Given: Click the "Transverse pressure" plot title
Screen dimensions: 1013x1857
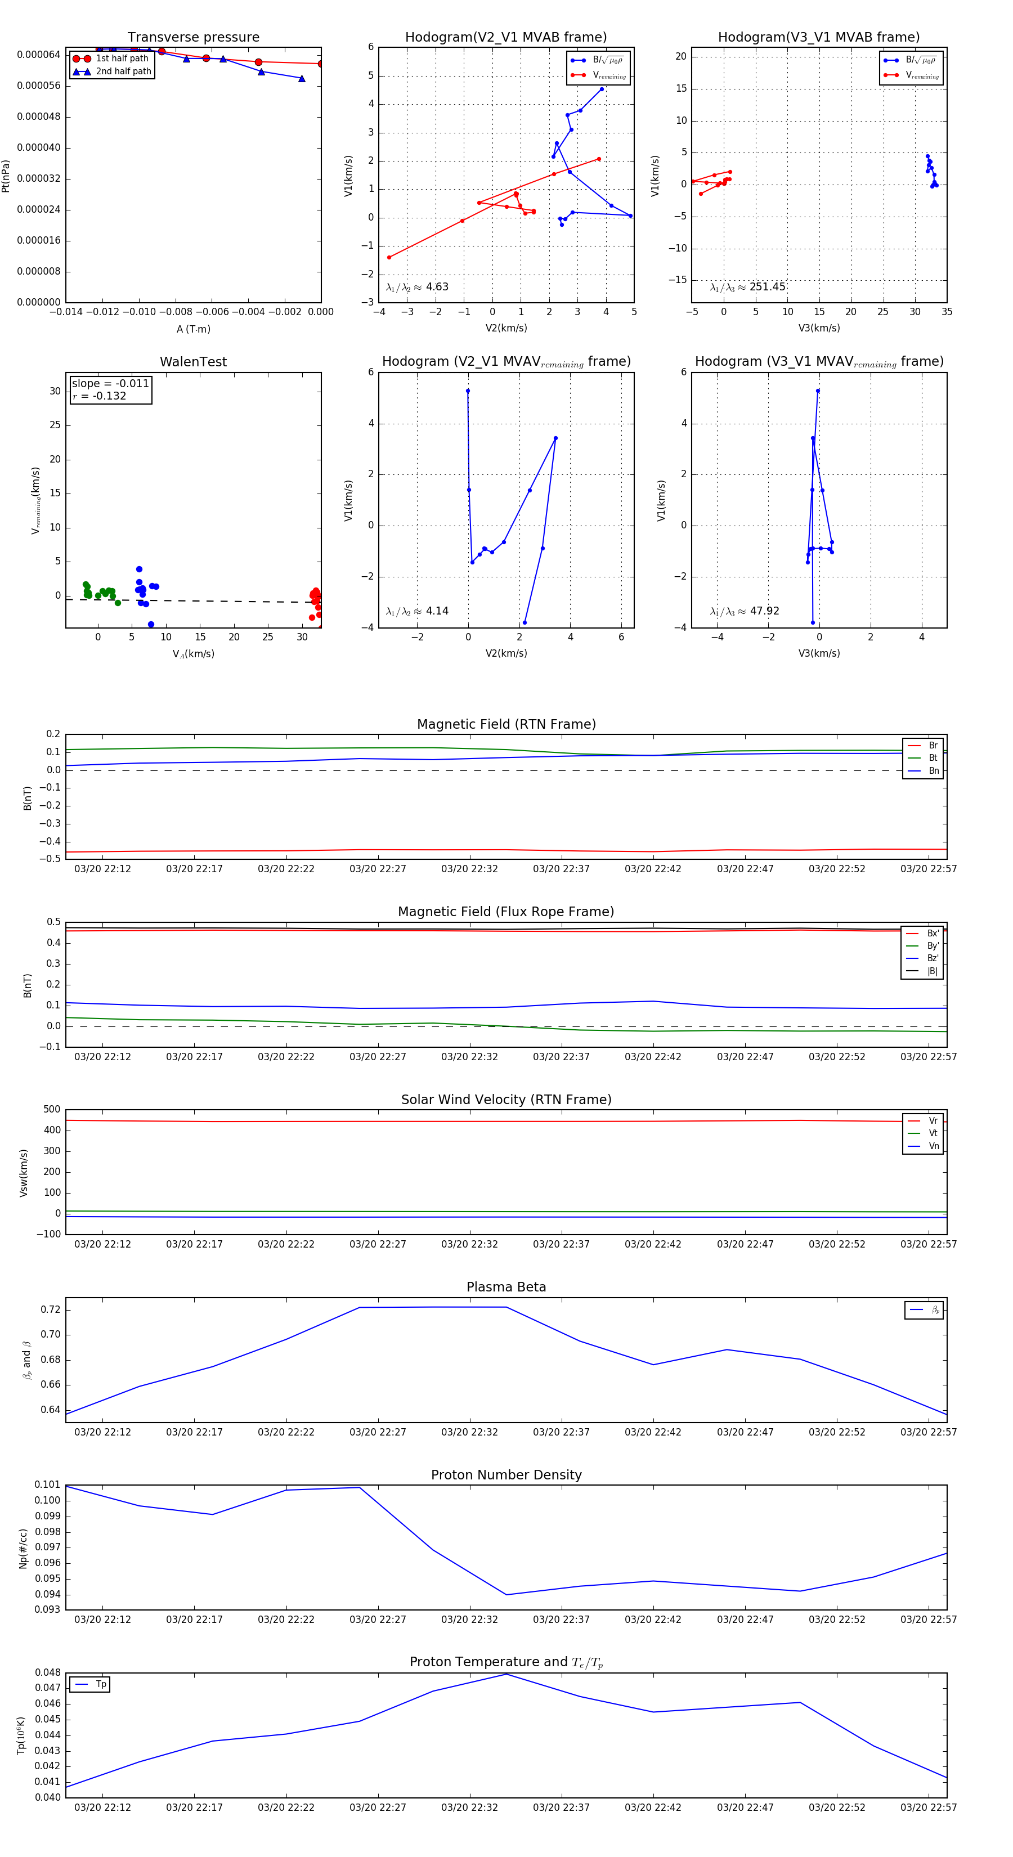Looking at the screenshot, I should [x=193, y=38].
